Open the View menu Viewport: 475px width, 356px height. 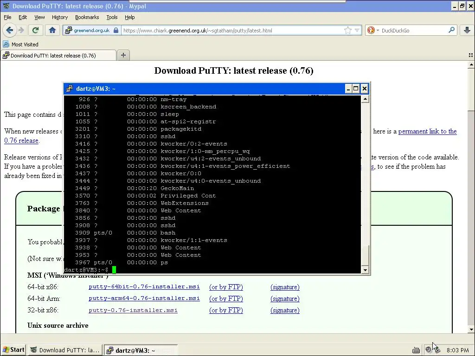pyautogui.click(x=39, y=17)
